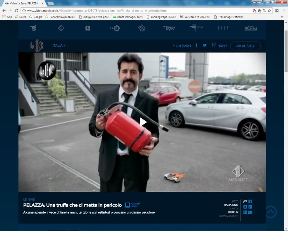Open the Iris channel logo
Screen dimensions: 288x231
223,28
